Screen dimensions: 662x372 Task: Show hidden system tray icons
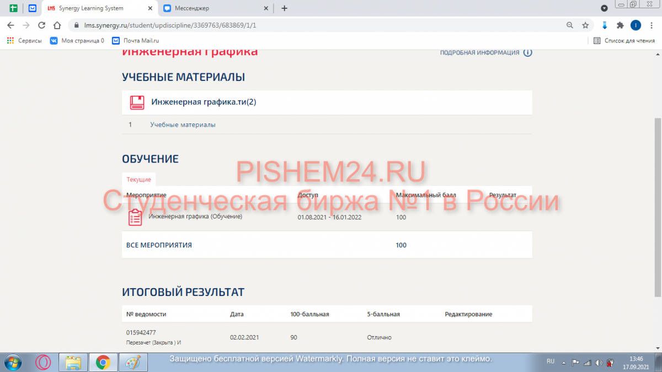pos(564,362)
